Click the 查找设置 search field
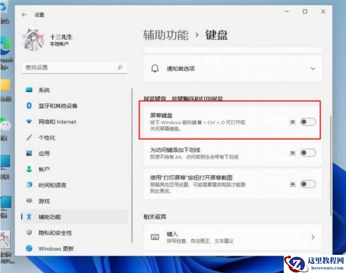 pos(72,68)
